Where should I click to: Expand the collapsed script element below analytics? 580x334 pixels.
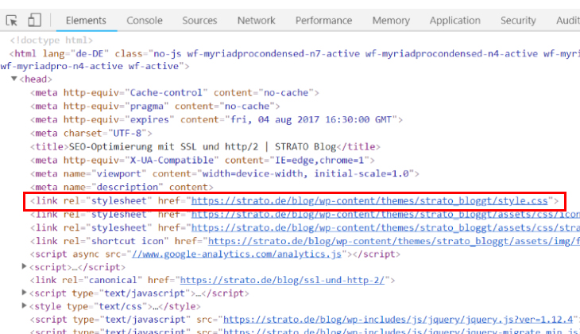[24, 266]
